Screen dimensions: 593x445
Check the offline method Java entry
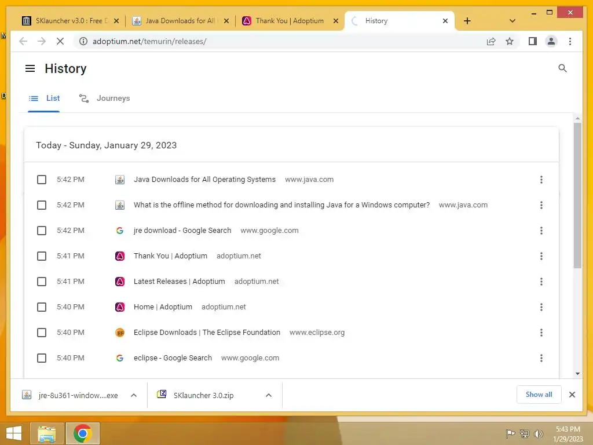click(42, 205)
